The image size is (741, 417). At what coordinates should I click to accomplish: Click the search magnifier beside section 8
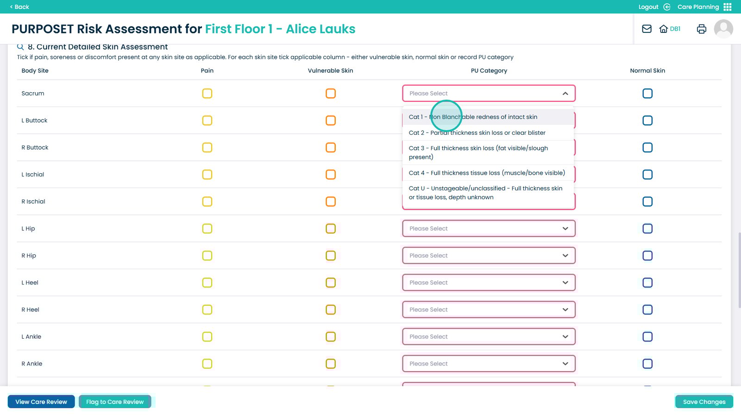(x=20, y=47)
